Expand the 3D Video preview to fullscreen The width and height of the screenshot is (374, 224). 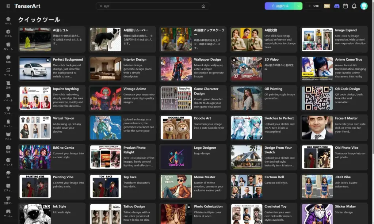coord(258,76)
